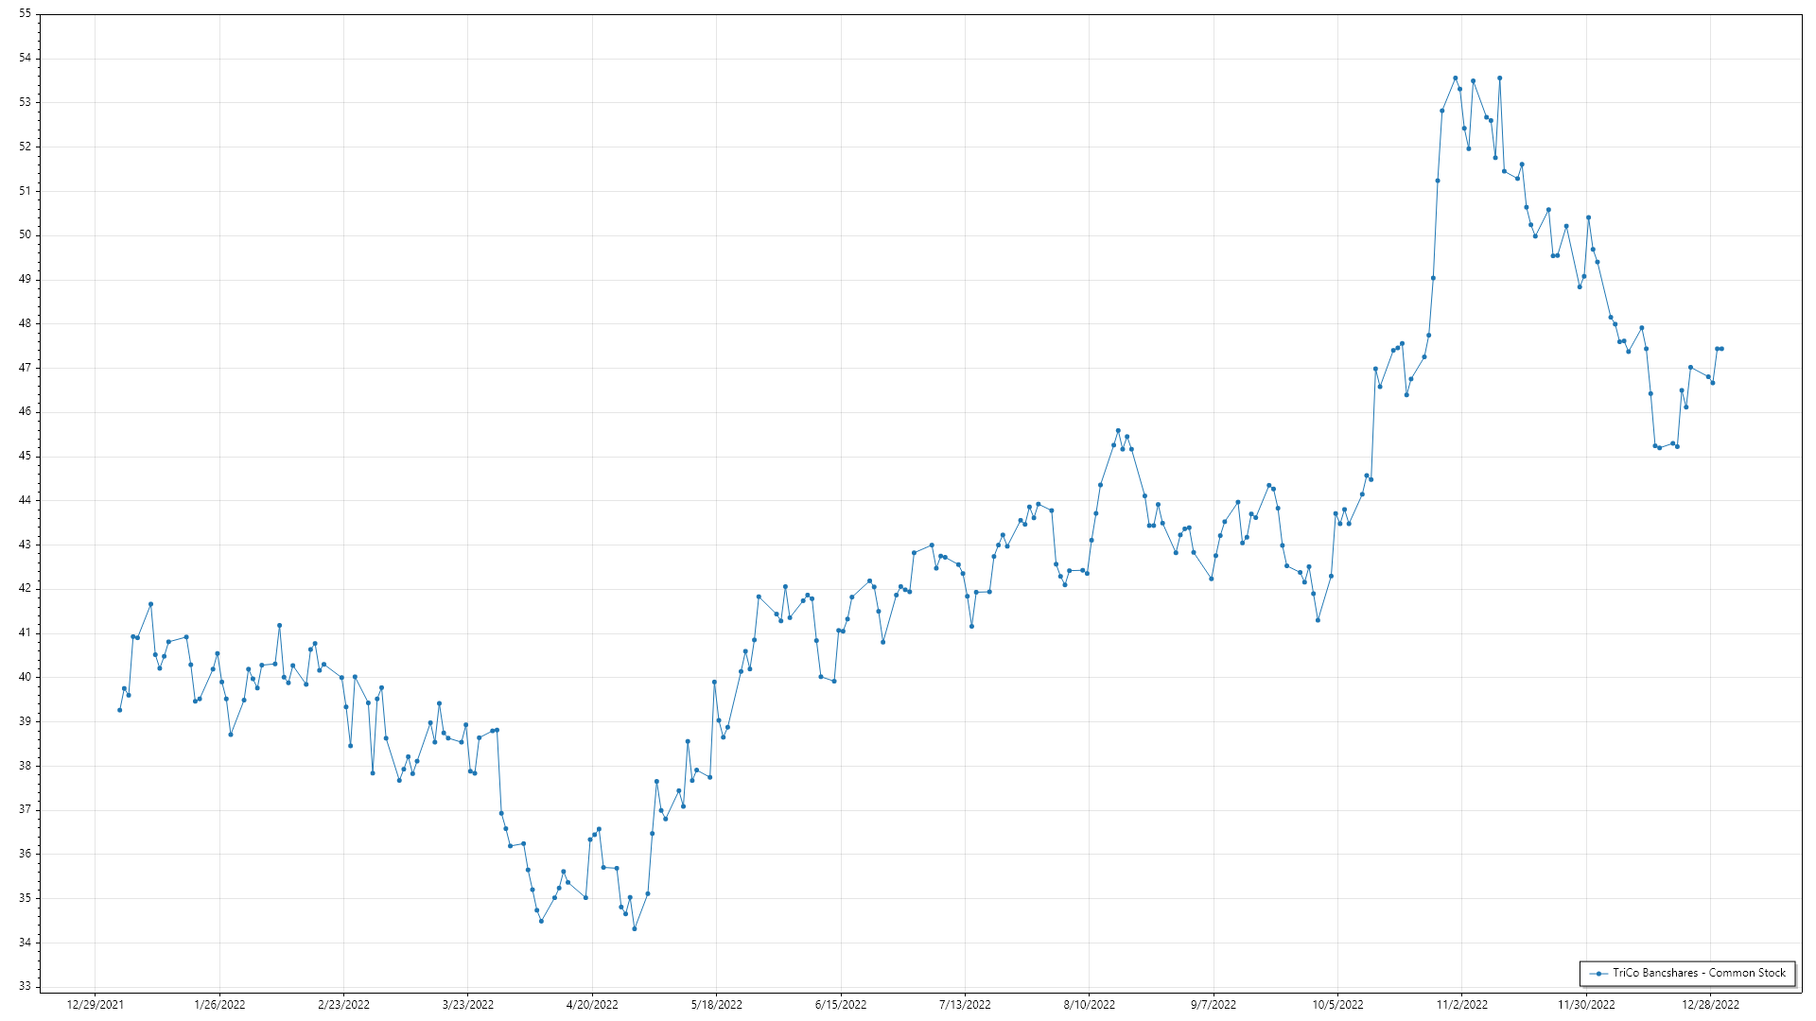Viewport: 1816px width, 1021px height.
Task: Click the lowest data point near 34
Action: point(635,928)
